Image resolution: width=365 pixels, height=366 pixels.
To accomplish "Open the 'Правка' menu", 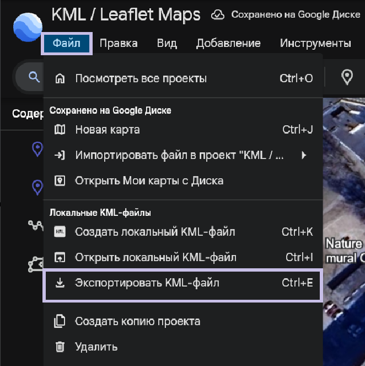I will (x=119, y=43).
